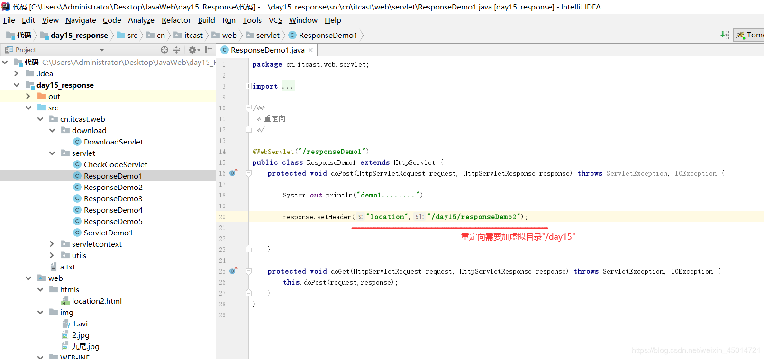Click the HttpServlet class name
Screen dimensions: 764x359
(x=414, y=162)
